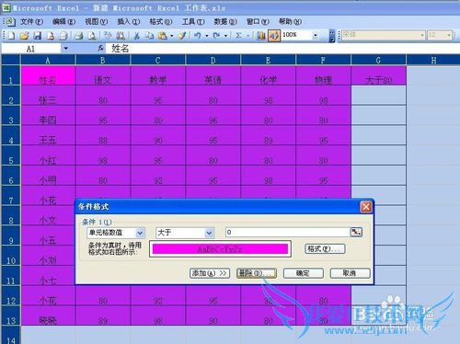Open the 窗口 menu
Viewport: 460px width, 344px height.
tap(258, 21)
